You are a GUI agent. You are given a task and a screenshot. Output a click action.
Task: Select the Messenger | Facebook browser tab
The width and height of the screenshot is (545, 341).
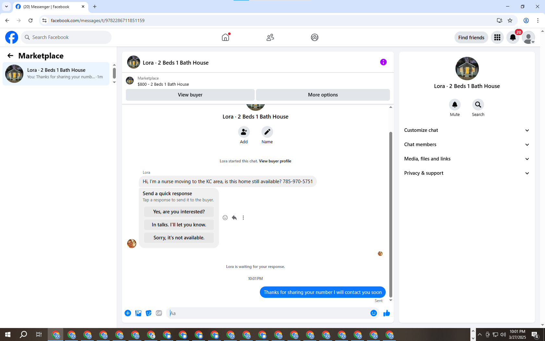(50, 7)
